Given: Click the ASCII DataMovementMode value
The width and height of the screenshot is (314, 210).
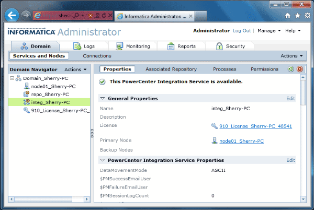Looking at the screenshot, I should click(x=218, y=170).
